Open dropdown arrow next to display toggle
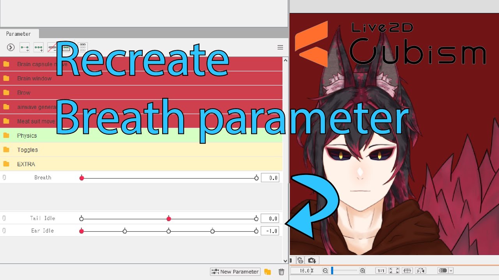Screen dimensions: 499x280 (451, 271)
